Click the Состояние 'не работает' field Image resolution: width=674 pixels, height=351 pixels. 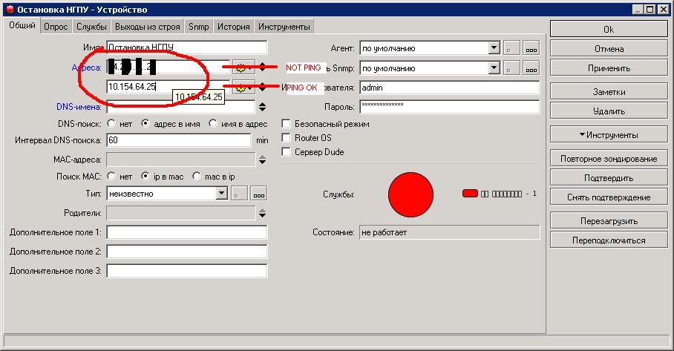coord(449,232)
